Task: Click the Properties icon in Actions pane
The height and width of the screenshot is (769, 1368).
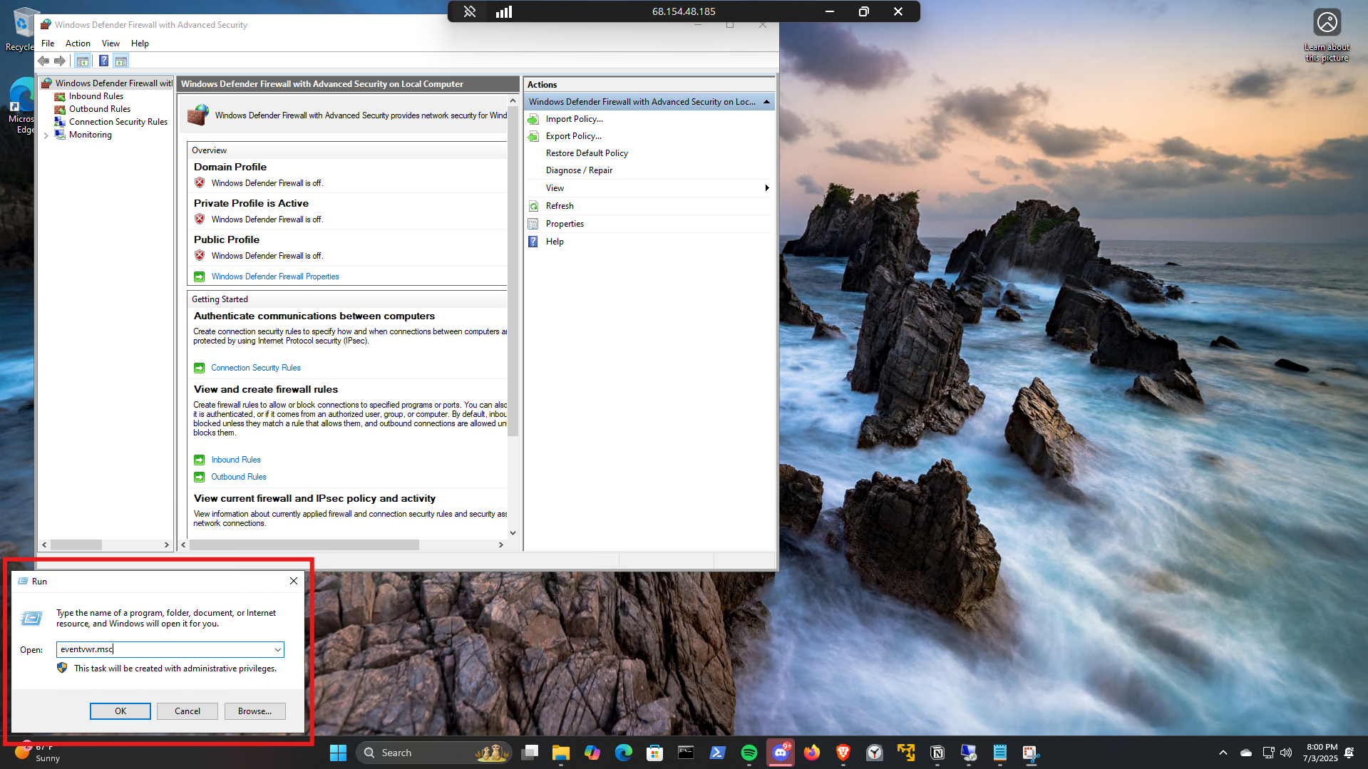Action: point(533,224)
